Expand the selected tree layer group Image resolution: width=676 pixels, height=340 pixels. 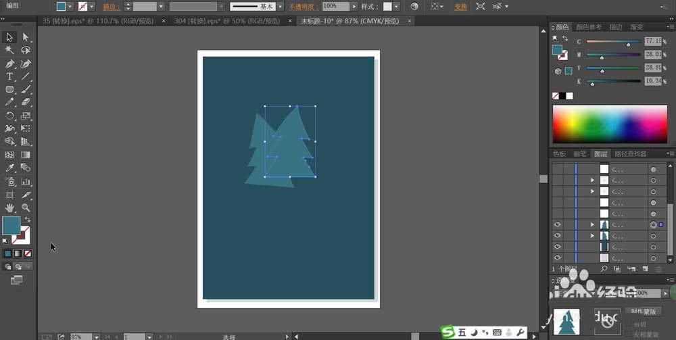coord(593,224)
